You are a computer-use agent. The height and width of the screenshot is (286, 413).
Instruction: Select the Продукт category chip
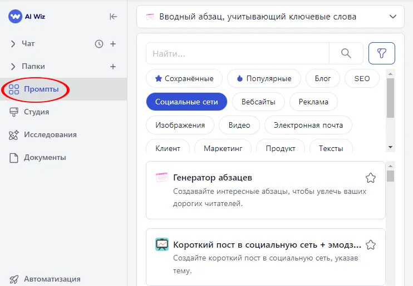(x=281, y=146)
